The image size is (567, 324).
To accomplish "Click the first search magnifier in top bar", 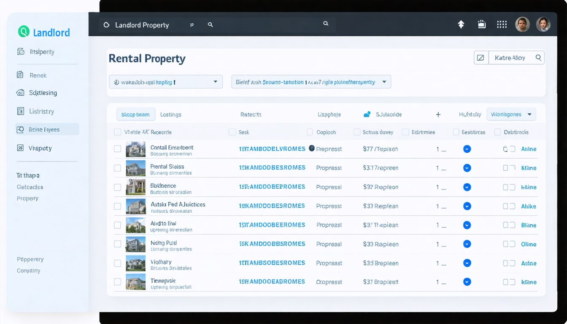I will 210,25.
